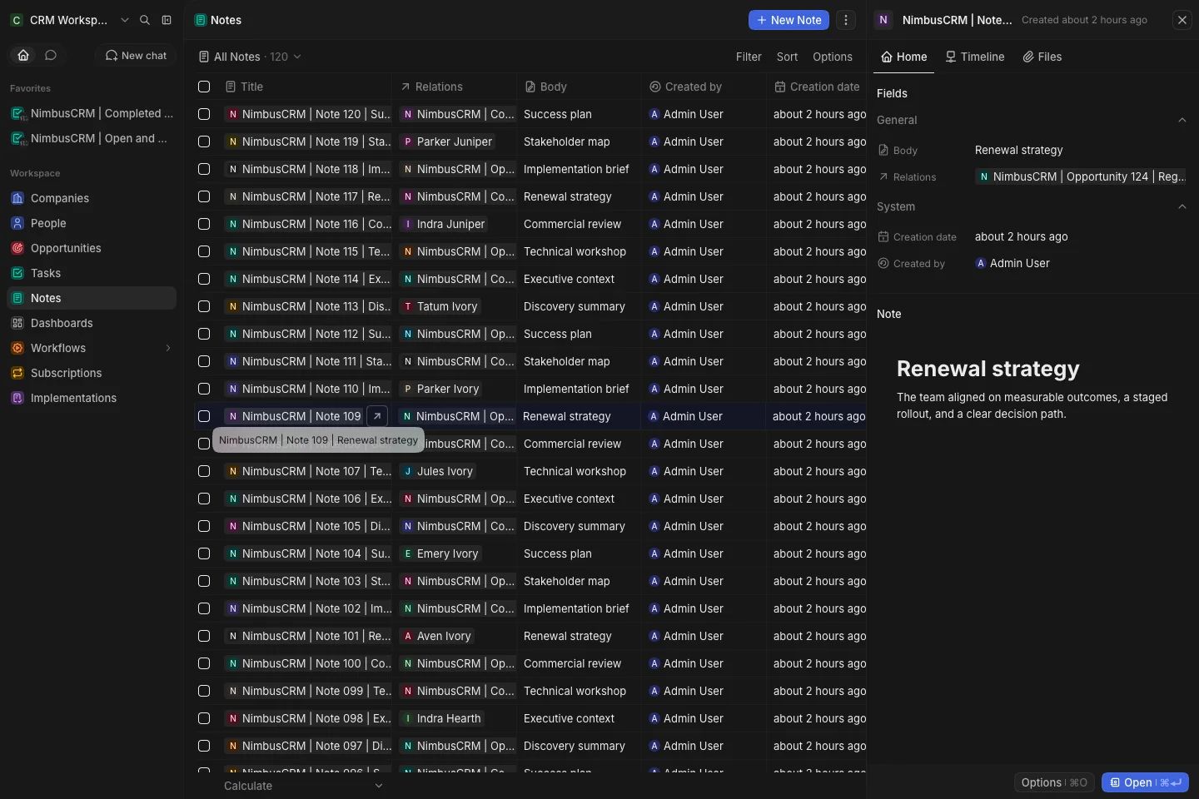Click the Admin User chip in Created by field
Viewport: 1199px width, 799px height.
pyautogui.click(x=1012, y=263)
